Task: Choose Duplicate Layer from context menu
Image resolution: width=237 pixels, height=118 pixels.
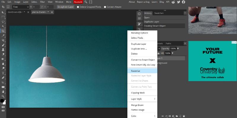Action: [x=142, y=44]
